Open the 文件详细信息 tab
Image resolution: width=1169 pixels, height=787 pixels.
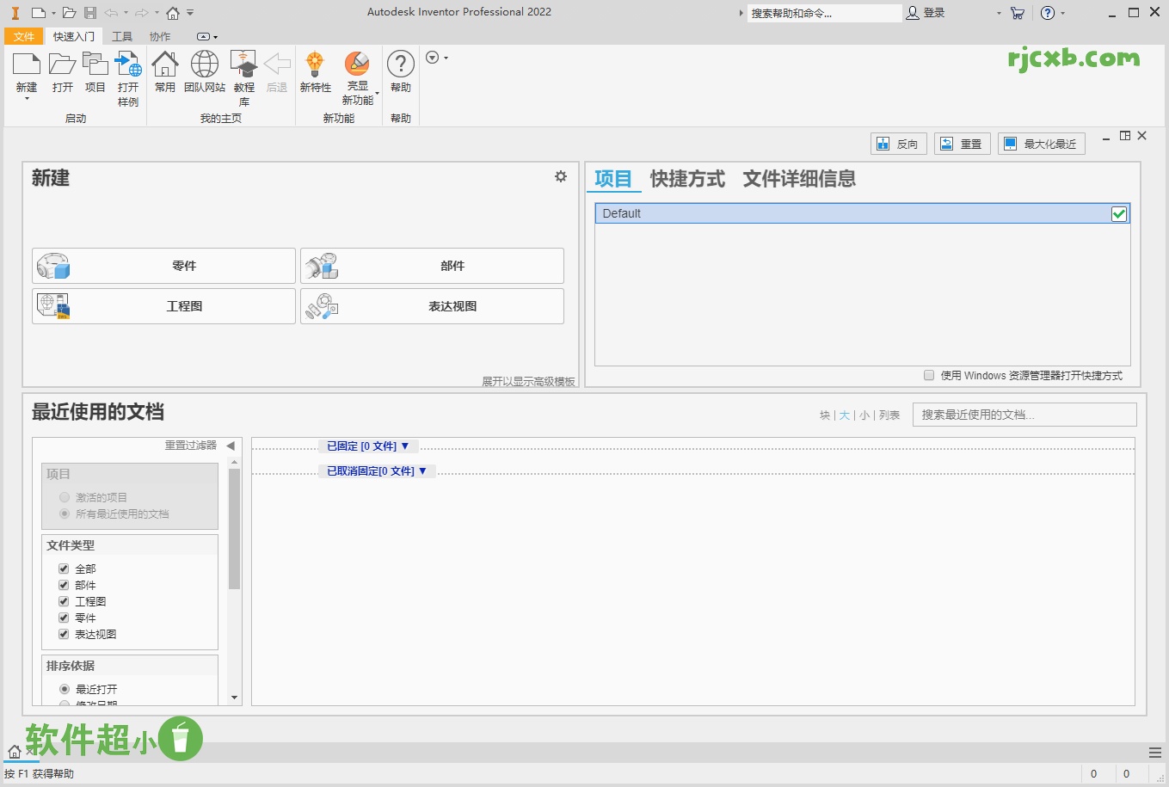click(x=798, y=179)
